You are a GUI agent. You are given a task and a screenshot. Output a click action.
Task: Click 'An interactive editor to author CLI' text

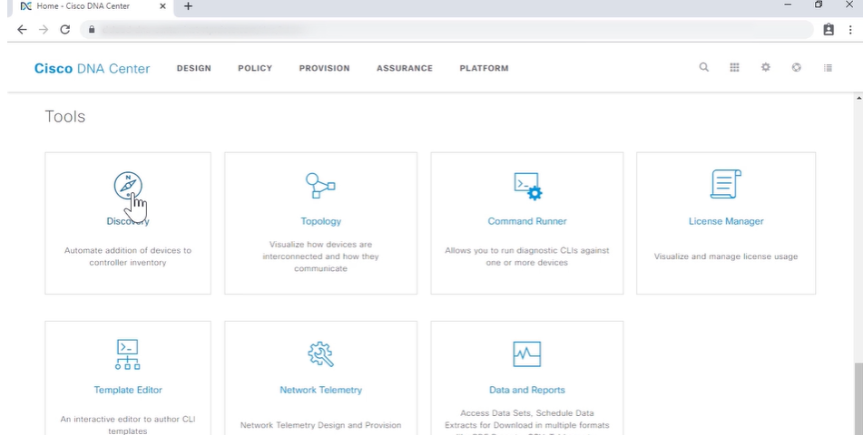[x=128, y=424]
